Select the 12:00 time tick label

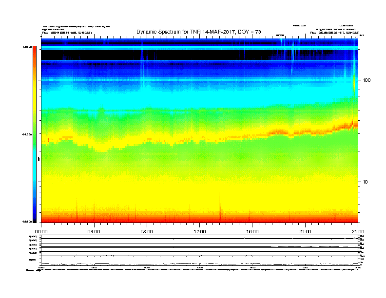coord(199,231)
